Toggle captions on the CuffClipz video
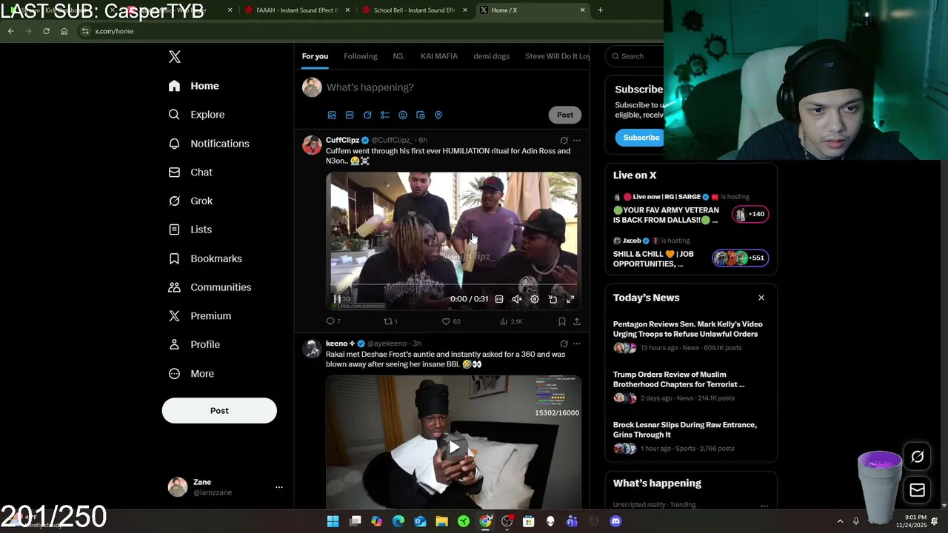This screenshot has height=533, width=948. [499, 299]
